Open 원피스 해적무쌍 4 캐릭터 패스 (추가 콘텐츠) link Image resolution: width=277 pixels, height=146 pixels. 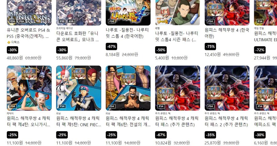(x=177, y=121)
